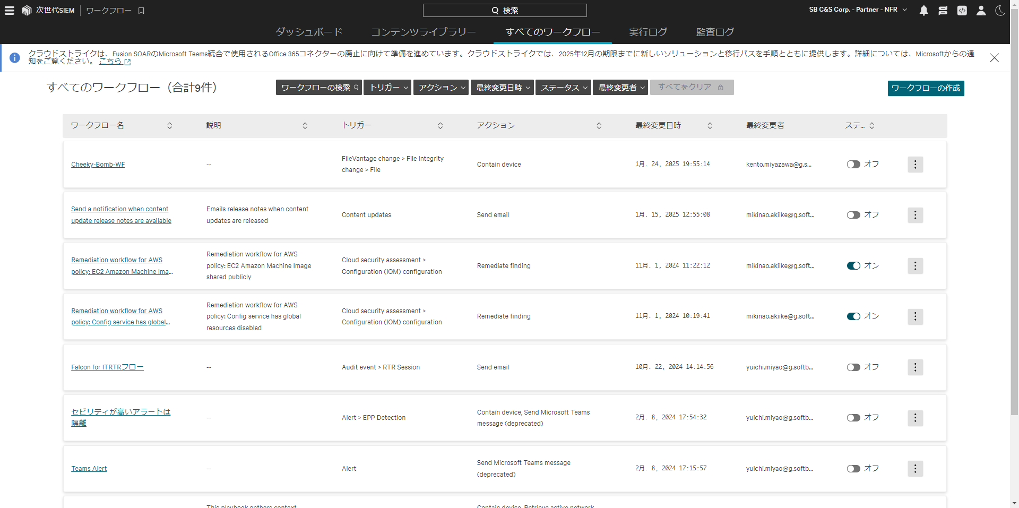
Task: Expand the アクション filter dropdown
Action: coord(441,88)
